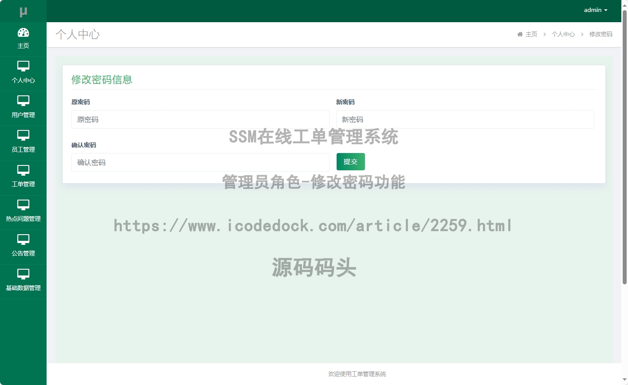Focus the 原密码 input field

200,119
